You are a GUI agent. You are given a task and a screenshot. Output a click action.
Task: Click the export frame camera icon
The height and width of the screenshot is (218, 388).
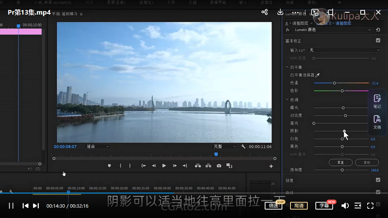[219, 166]
